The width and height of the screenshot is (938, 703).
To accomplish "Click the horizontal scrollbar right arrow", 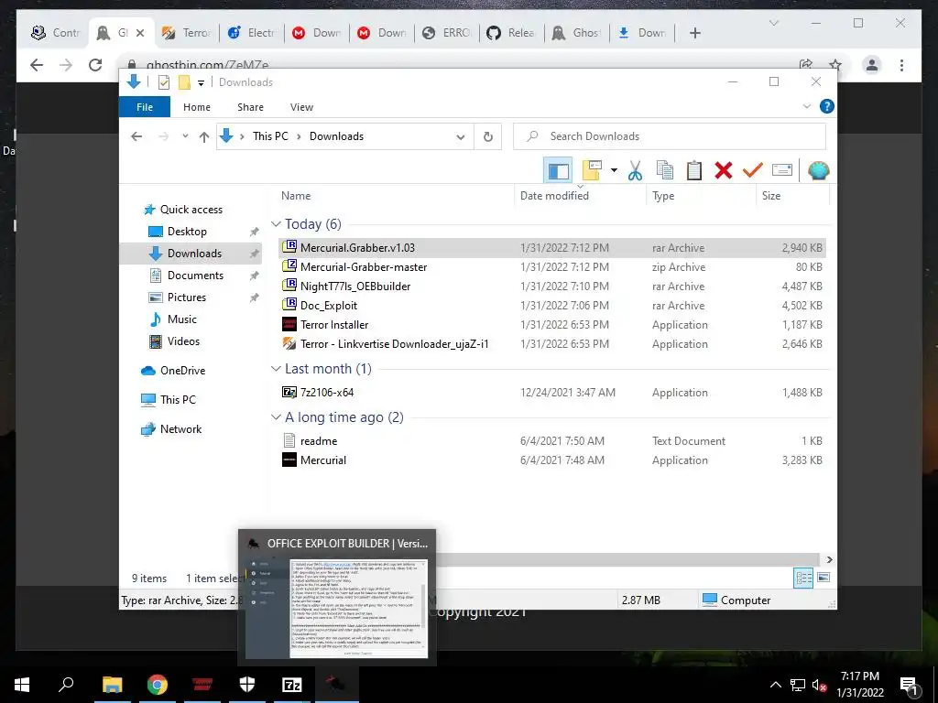I will [830, 560].
